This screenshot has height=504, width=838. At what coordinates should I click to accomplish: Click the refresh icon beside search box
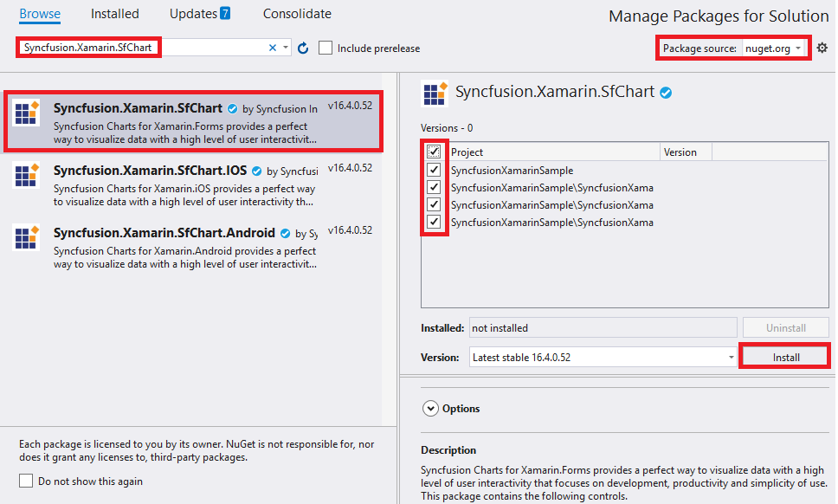click(303, 48)
